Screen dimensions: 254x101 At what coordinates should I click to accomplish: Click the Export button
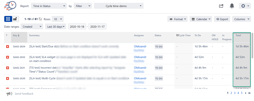(222, 19)
